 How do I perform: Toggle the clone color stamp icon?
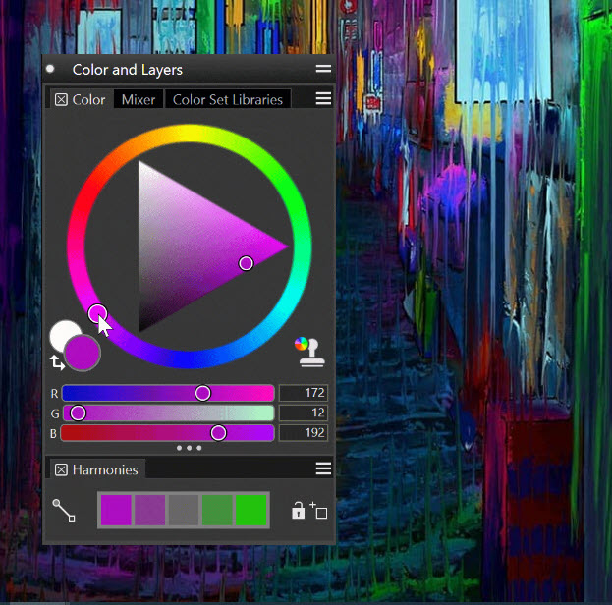[309, 352]
